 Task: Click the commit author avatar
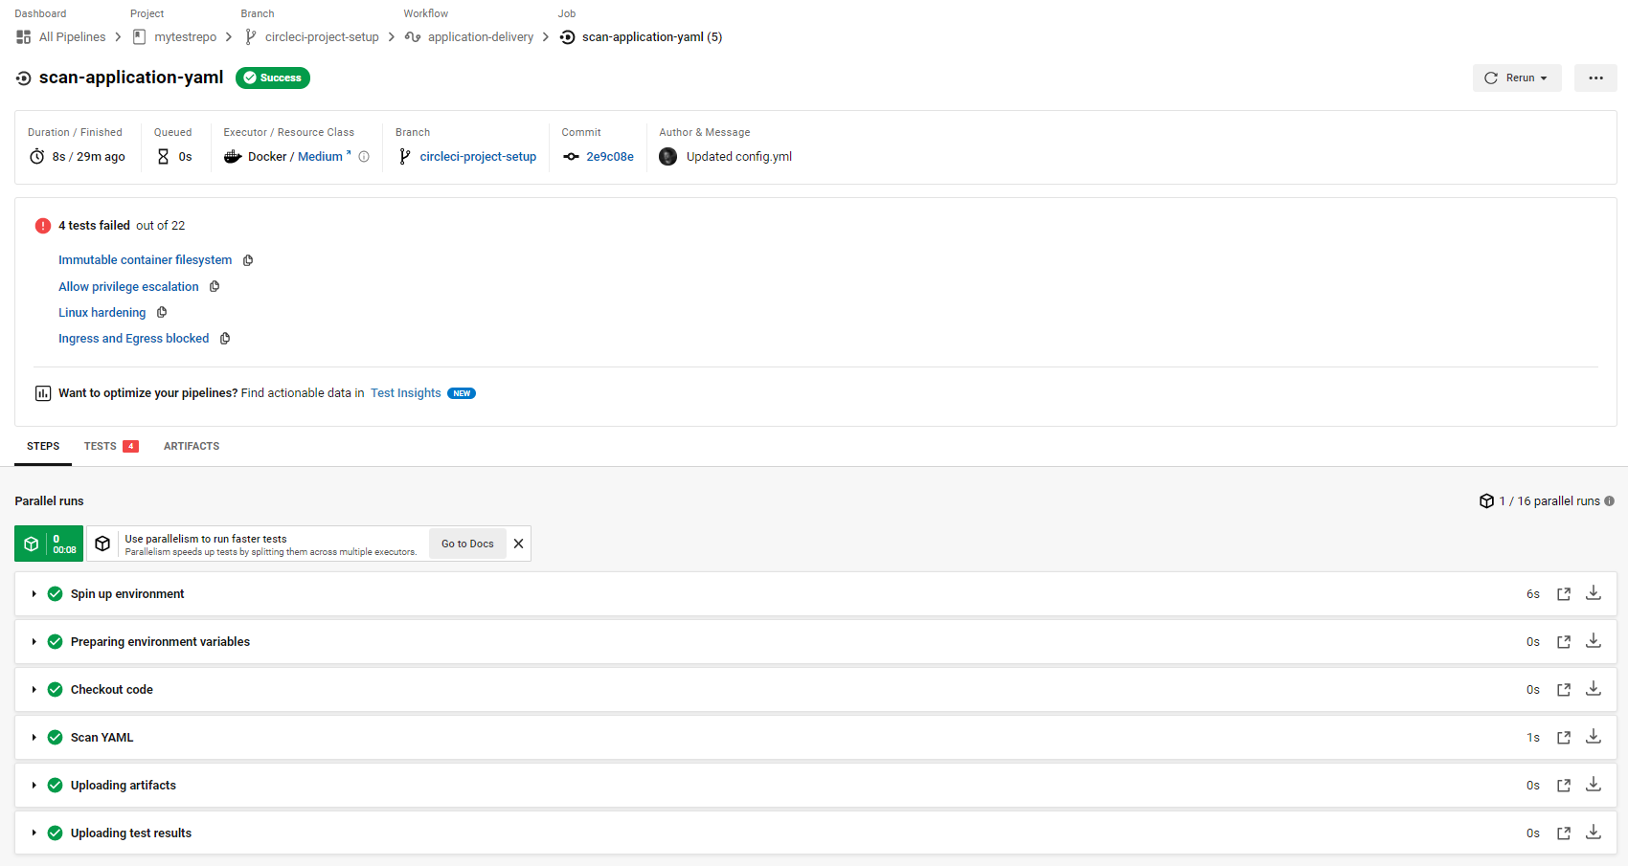tap(668, 157)
